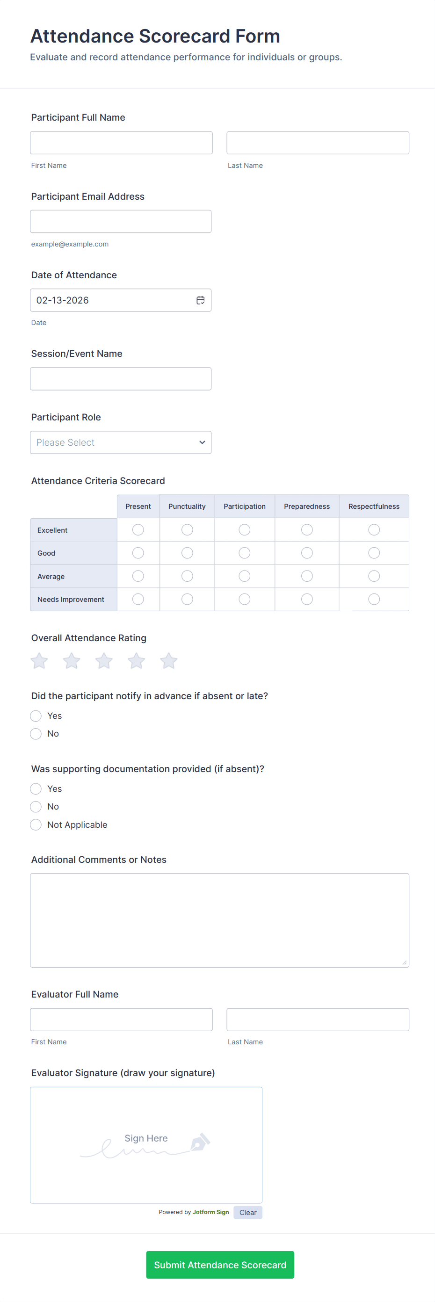The image size is (435, 1302).
Task: Select the third star rating
Action: pyautogui.click(x=104, y=661)
